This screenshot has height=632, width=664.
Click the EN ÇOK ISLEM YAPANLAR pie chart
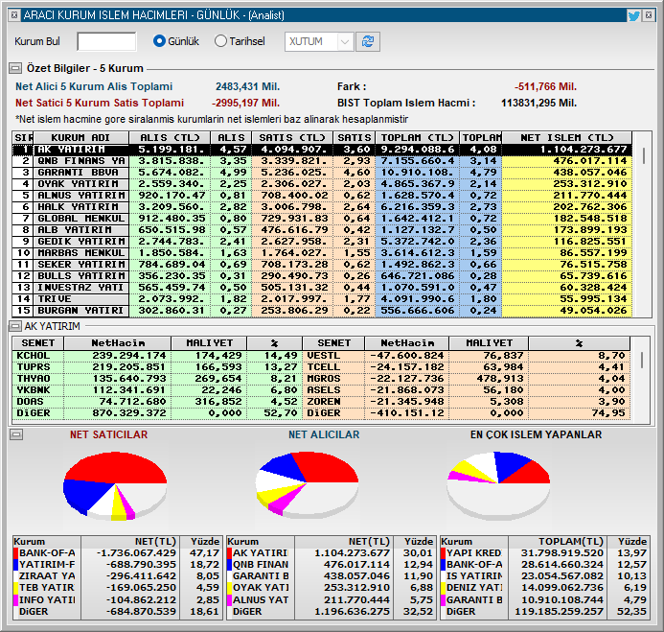498,485
